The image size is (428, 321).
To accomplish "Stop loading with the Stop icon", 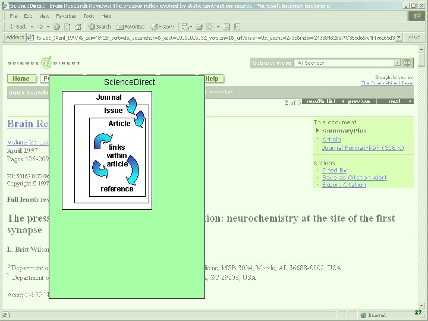I will [x=56, y=27].
